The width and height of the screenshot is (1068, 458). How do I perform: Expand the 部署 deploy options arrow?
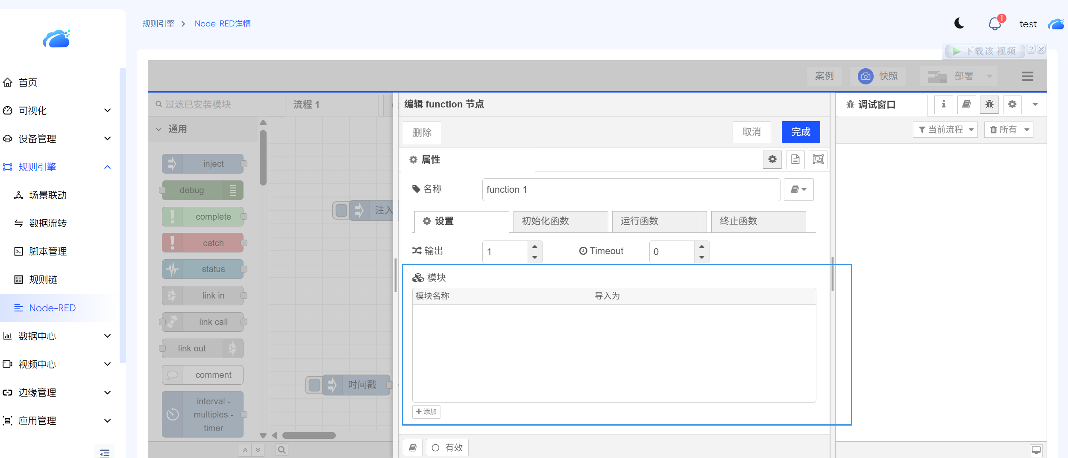pos(989,76)
